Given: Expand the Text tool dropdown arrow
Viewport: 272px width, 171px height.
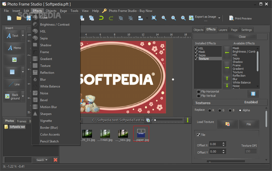Looking at the screenshot, I should (23, 36).
